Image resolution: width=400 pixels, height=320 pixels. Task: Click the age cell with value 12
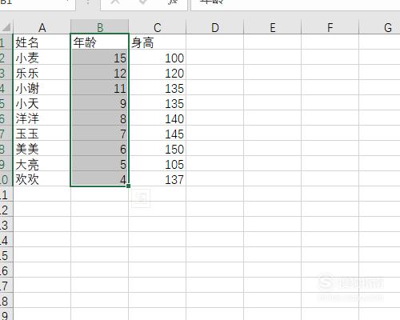pos(100,73)
